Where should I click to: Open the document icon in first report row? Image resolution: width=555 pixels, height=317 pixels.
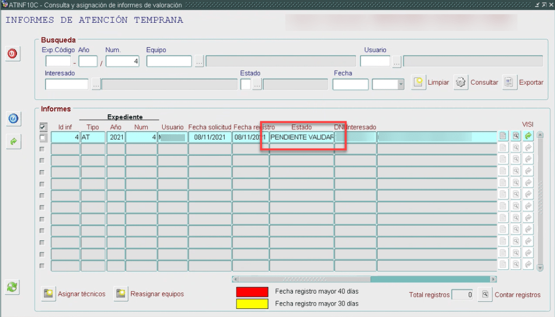503,137
